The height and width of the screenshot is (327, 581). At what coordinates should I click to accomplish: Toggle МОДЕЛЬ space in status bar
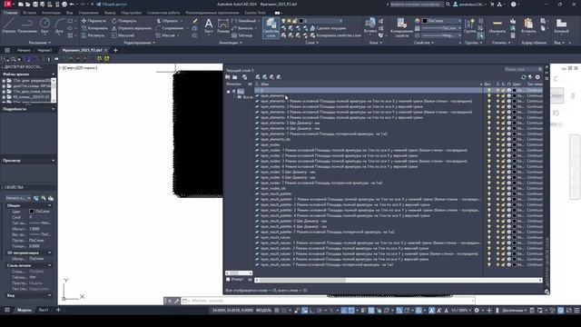[x=264, y=310]
